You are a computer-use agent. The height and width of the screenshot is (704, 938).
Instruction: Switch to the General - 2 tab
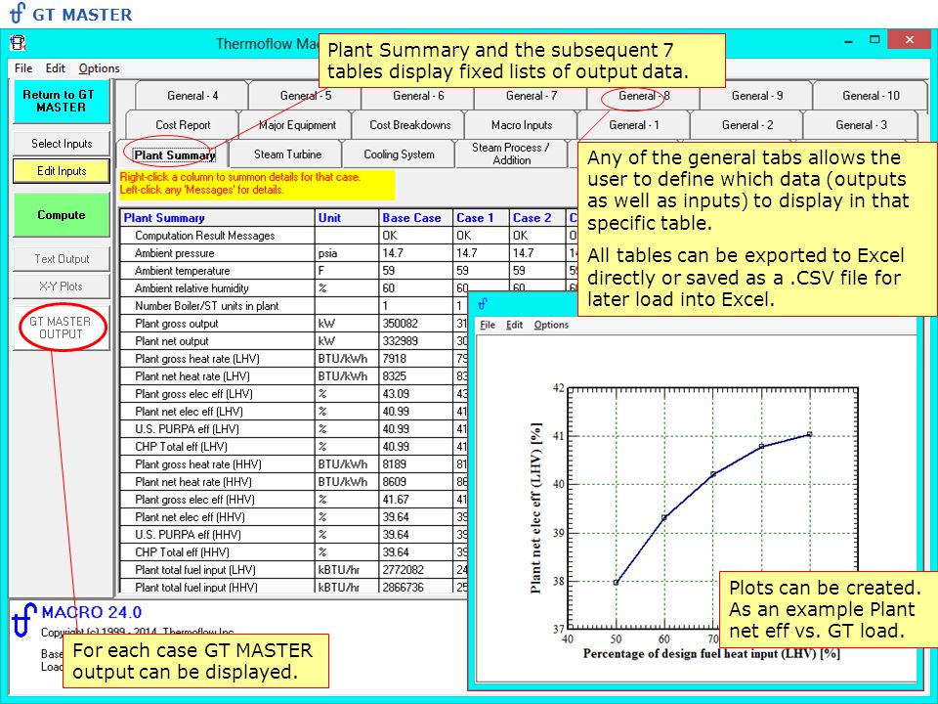click(x=747, y=125)
